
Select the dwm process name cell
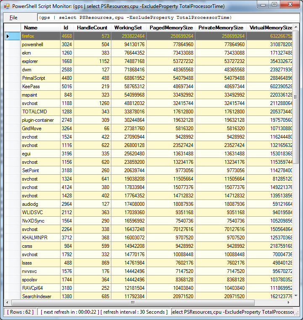coord(40,70)
